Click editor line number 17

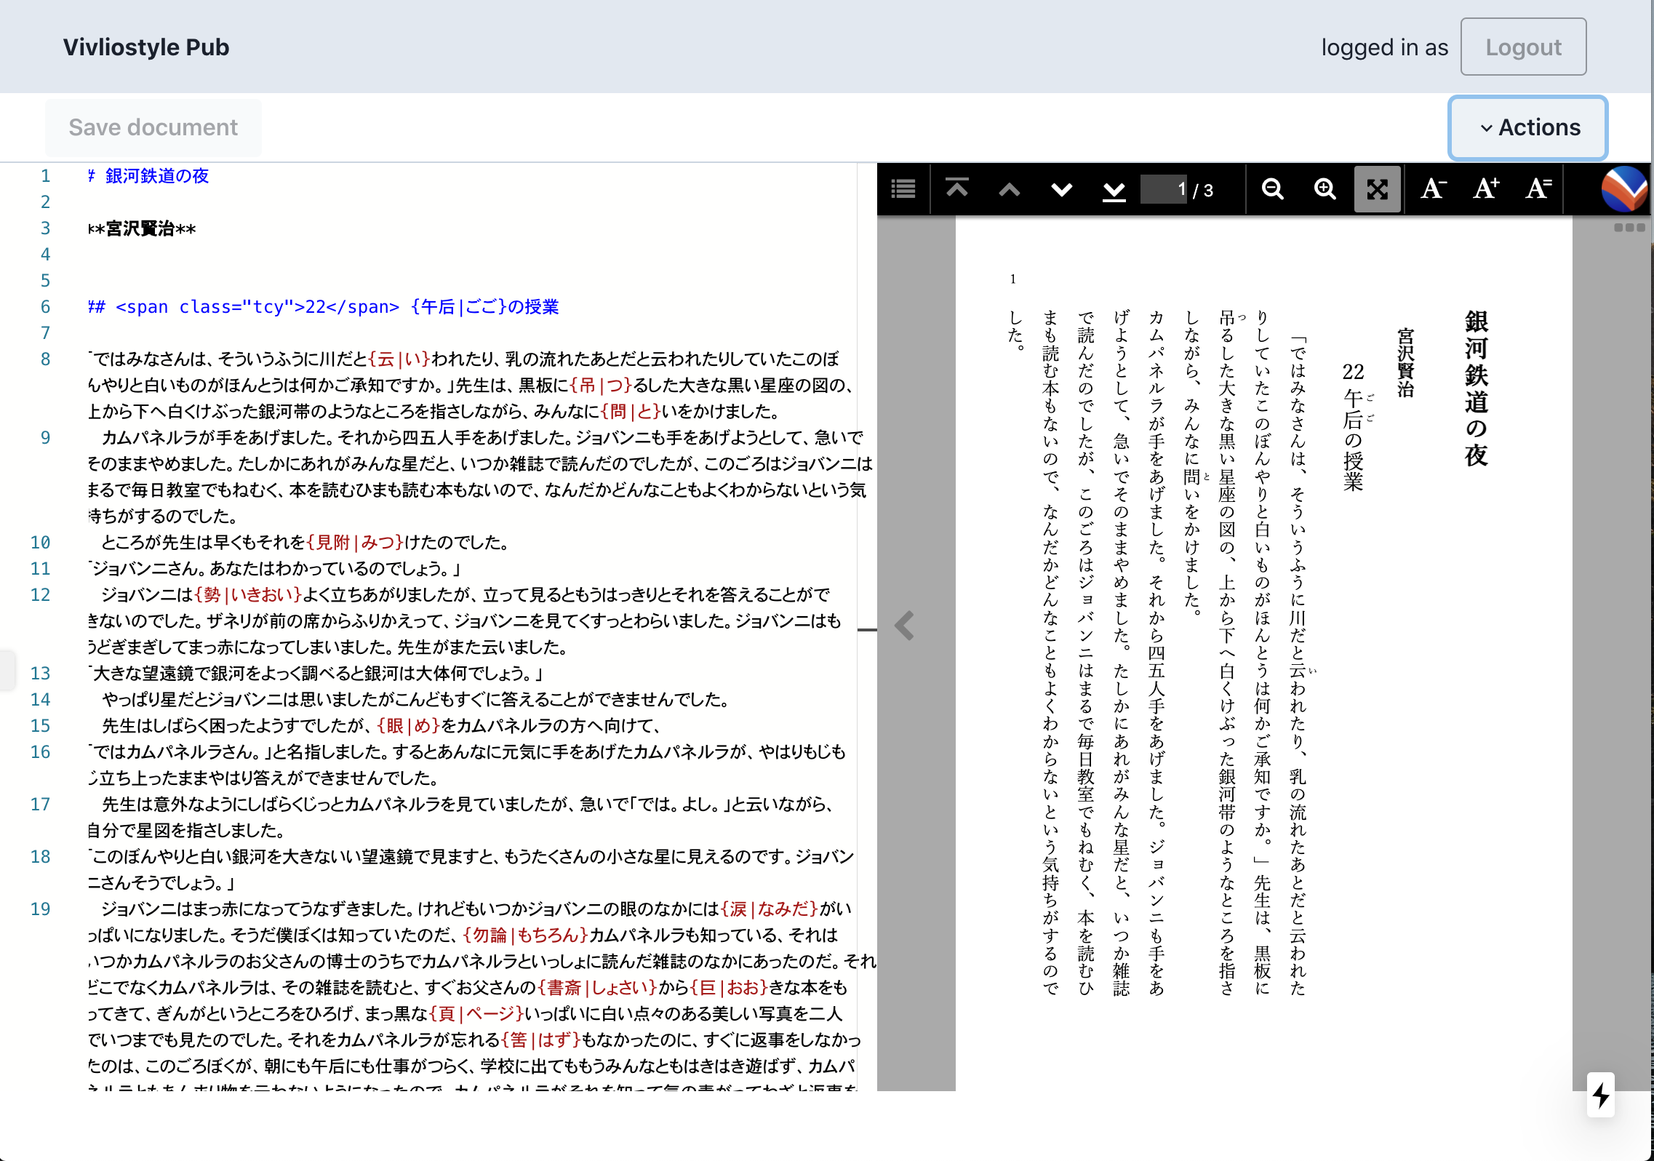click(40, 804)
